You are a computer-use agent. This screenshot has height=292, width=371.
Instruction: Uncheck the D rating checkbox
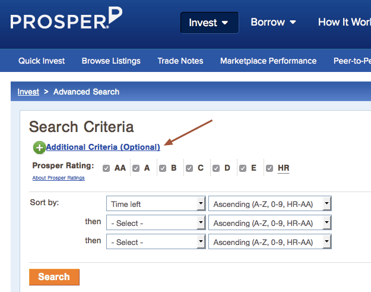216,168
